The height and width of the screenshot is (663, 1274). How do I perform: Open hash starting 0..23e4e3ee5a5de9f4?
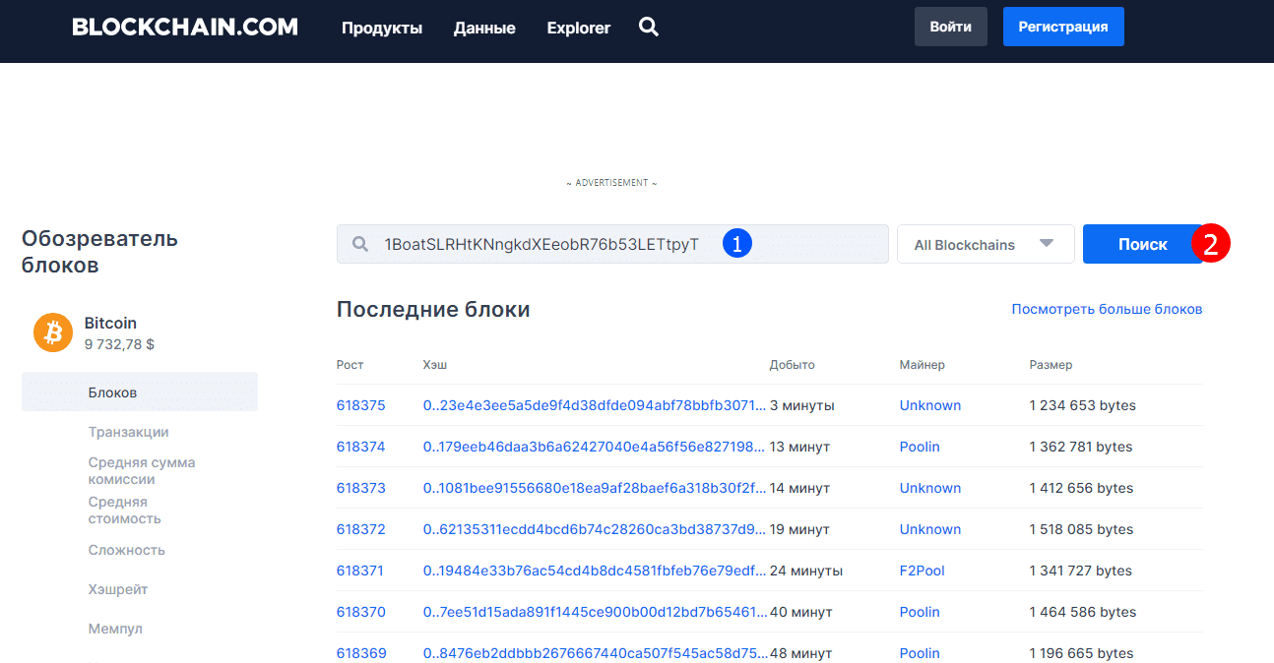[595, 405]
